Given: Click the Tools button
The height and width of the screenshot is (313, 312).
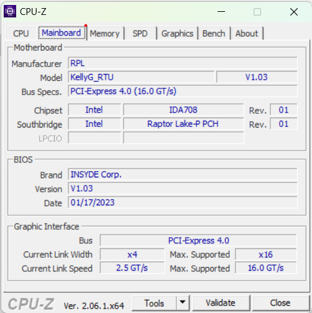Looking at the screenshot, I should pos(154,303).
